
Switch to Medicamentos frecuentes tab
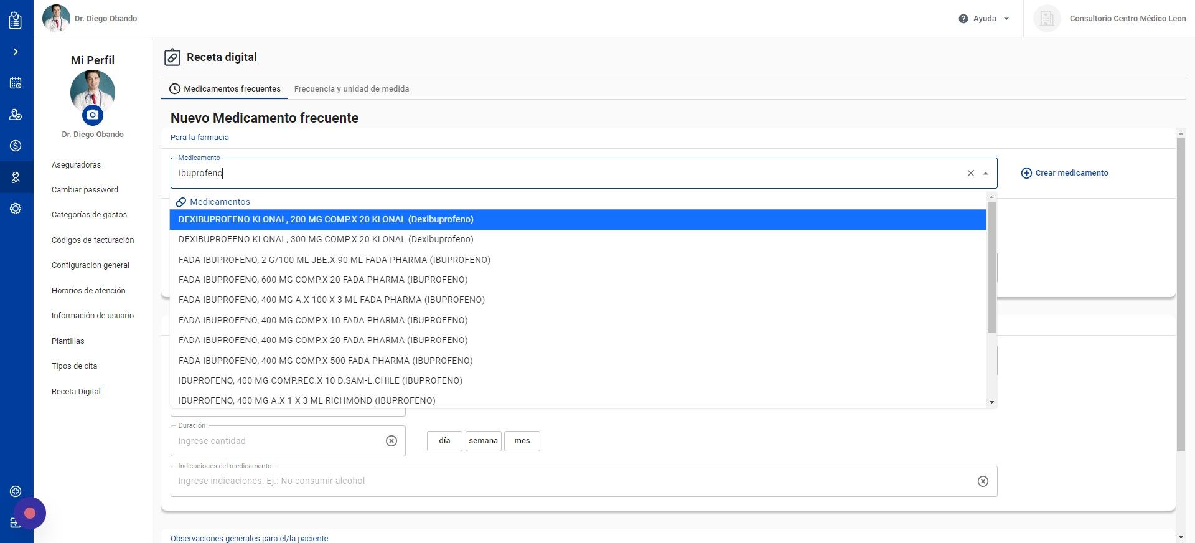[x=225, y=89]
